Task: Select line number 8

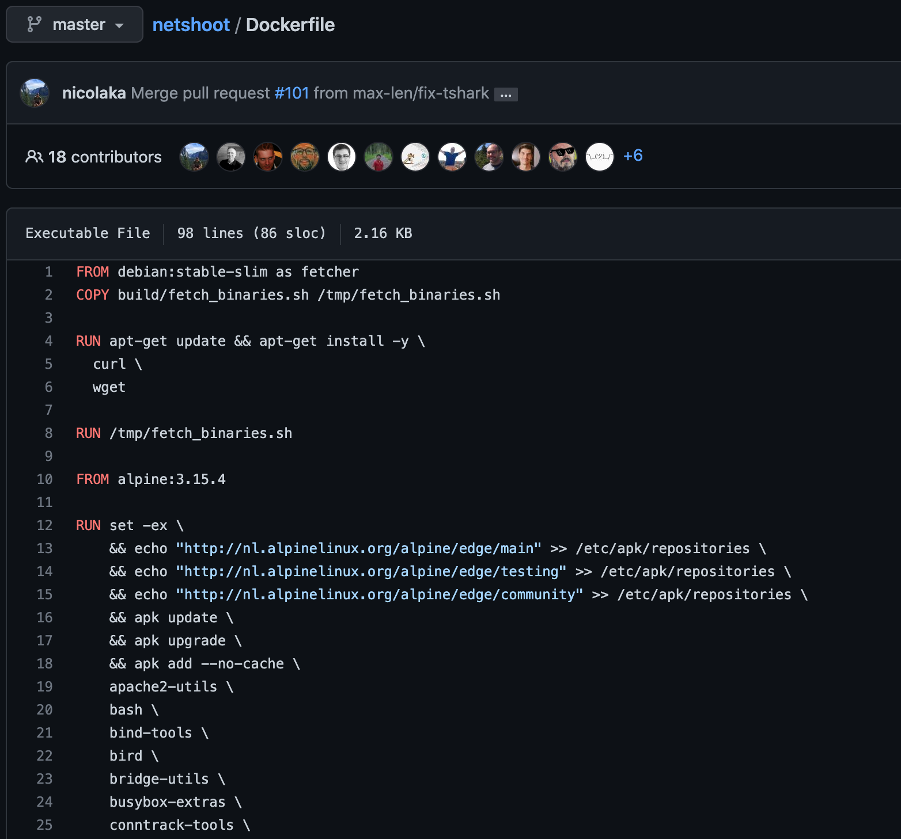Action: click(49, 433)
